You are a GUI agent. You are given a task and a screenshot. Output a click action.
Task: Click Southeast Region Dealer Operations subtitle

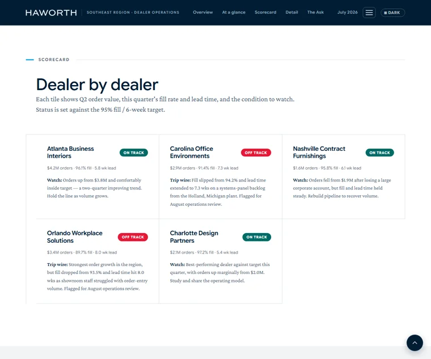pyautogui.click(x=133, y=12)
